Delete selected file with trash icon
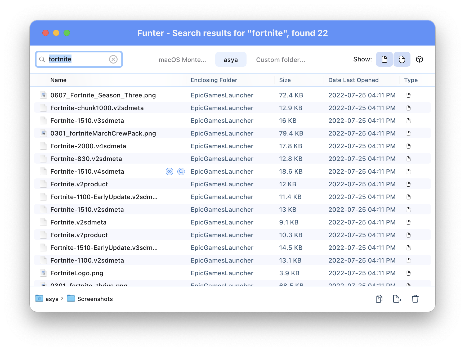 pyautogui.click(x=415, y=299)
